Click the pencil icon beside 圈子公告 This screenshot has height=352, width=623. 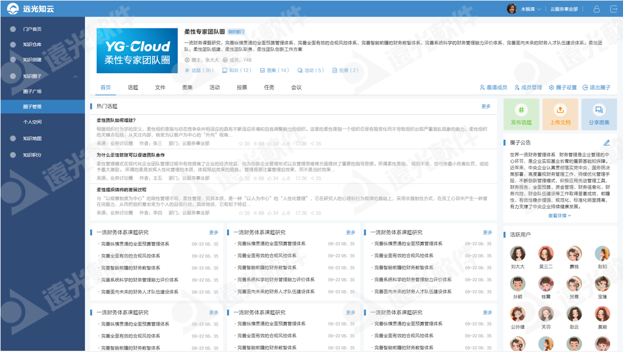tap(606, 143)
